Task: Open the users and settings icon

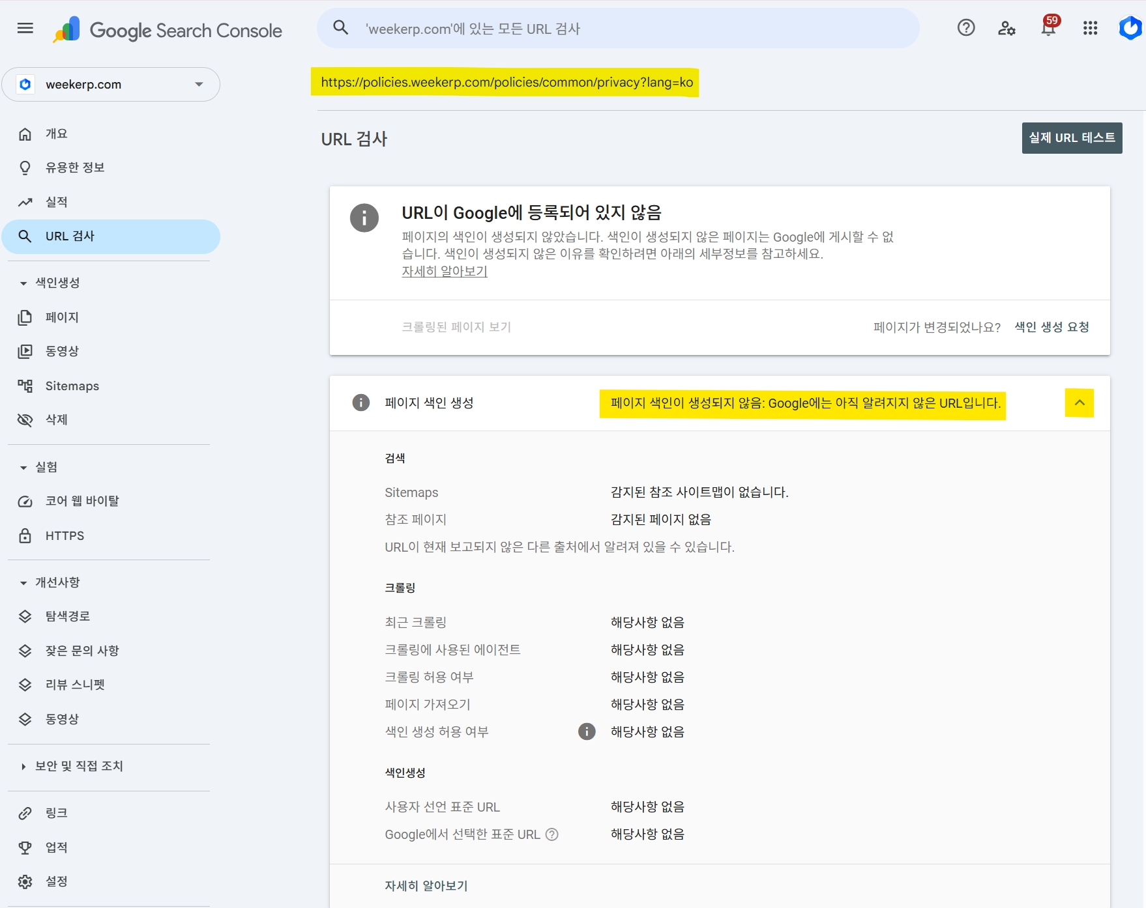Action: [1006, 28]
